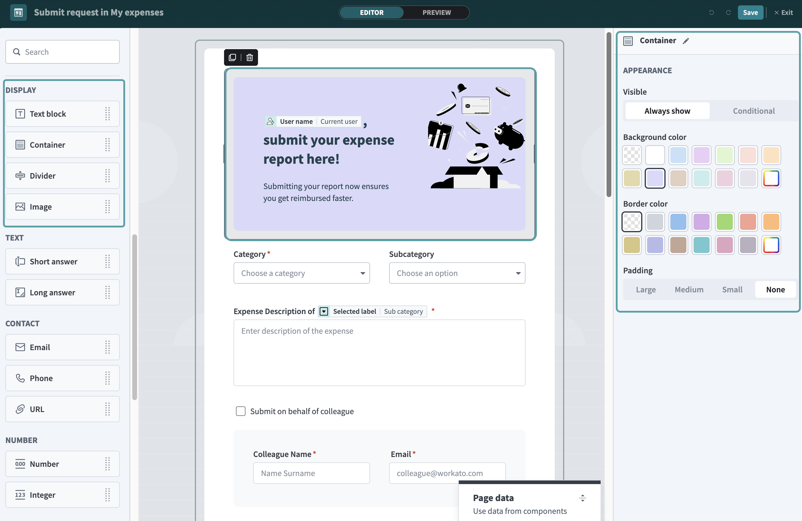Screen dimensions: 802x521
Task: Check Submit on behalf of colleague
Action: [241, 411]
